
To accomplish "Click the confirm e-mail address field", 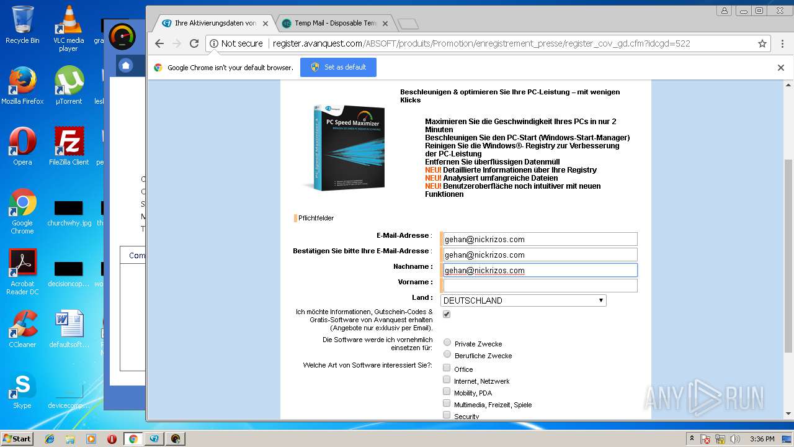I will coord(539,255).
